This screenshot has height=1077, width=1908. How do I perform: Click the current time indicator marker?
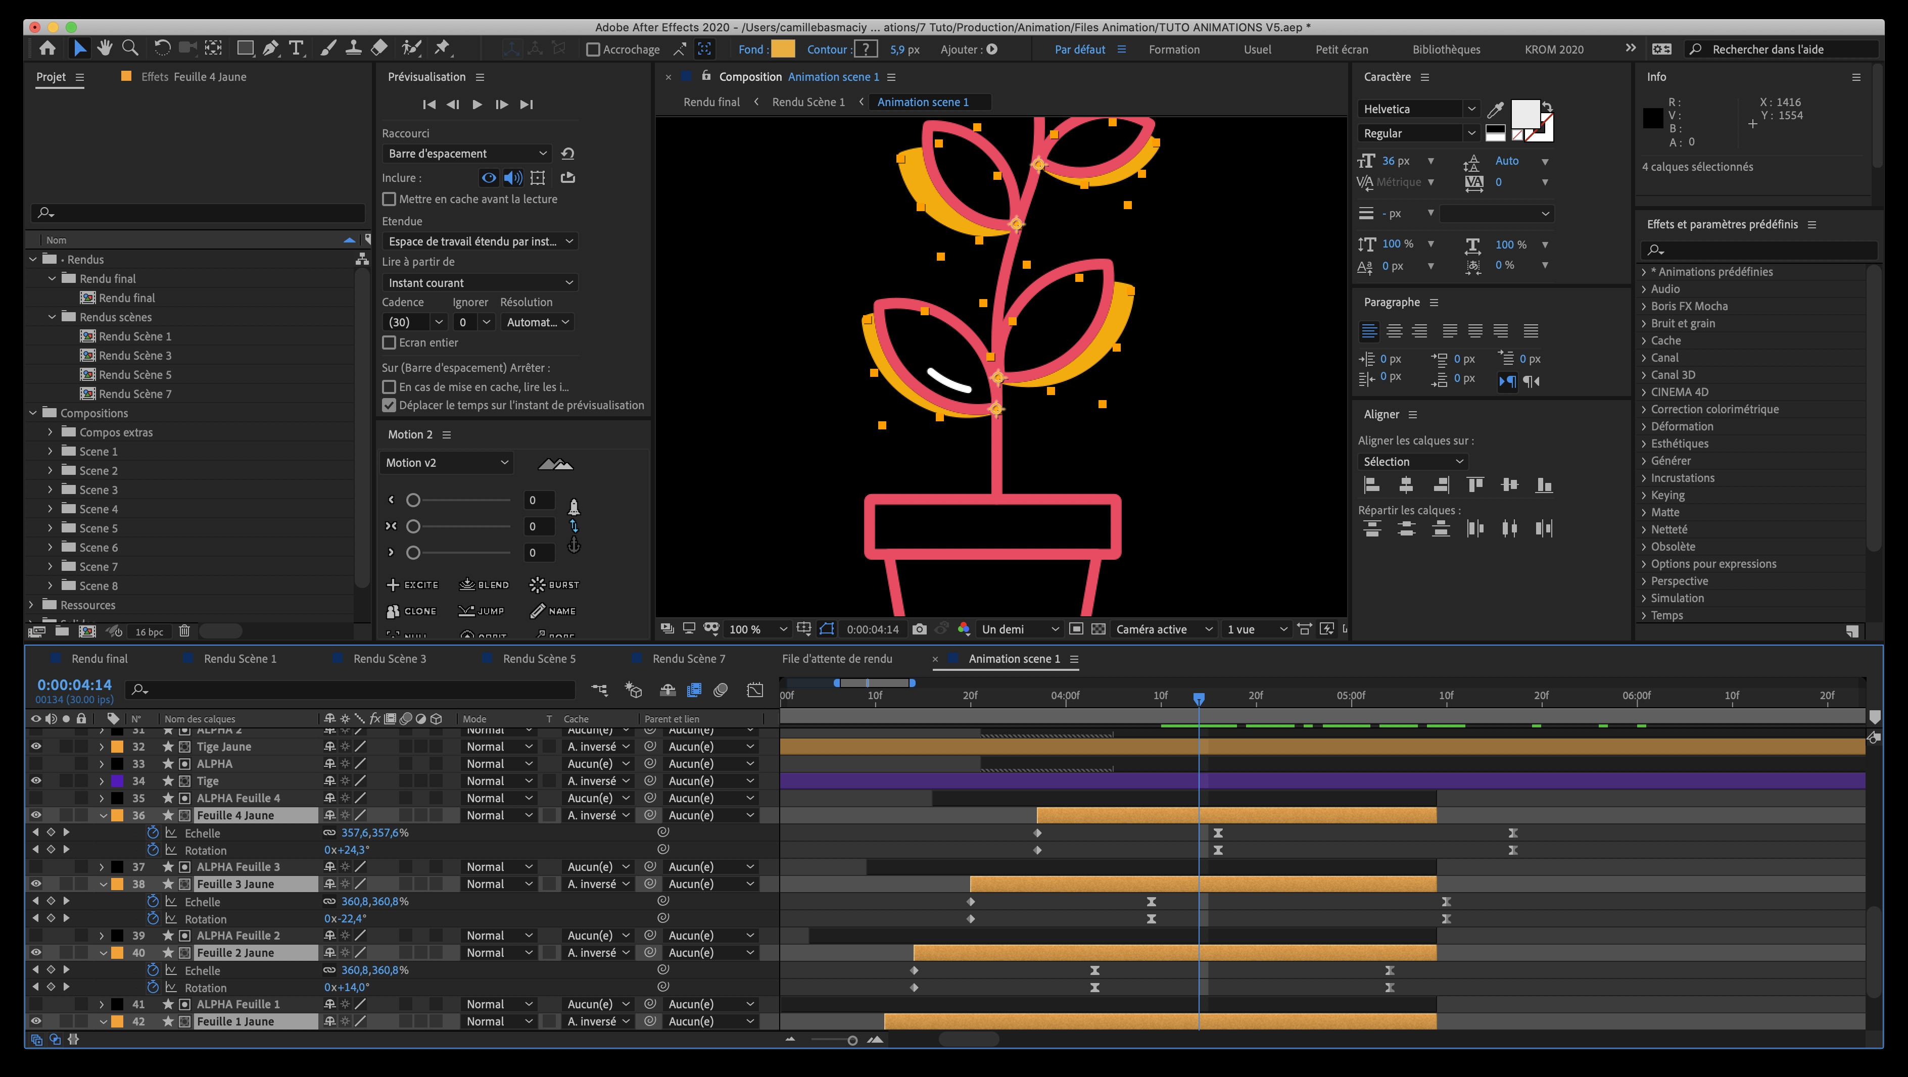tap(1199, 698)
